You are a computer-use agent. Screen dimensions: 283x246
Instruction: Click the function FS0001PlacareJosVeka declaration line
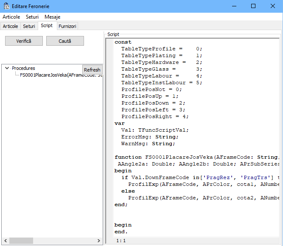tap(197, 157)
